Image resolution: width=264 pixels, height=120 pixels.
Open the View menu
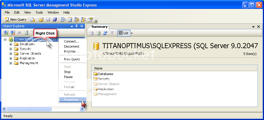[x=27, y=12]
